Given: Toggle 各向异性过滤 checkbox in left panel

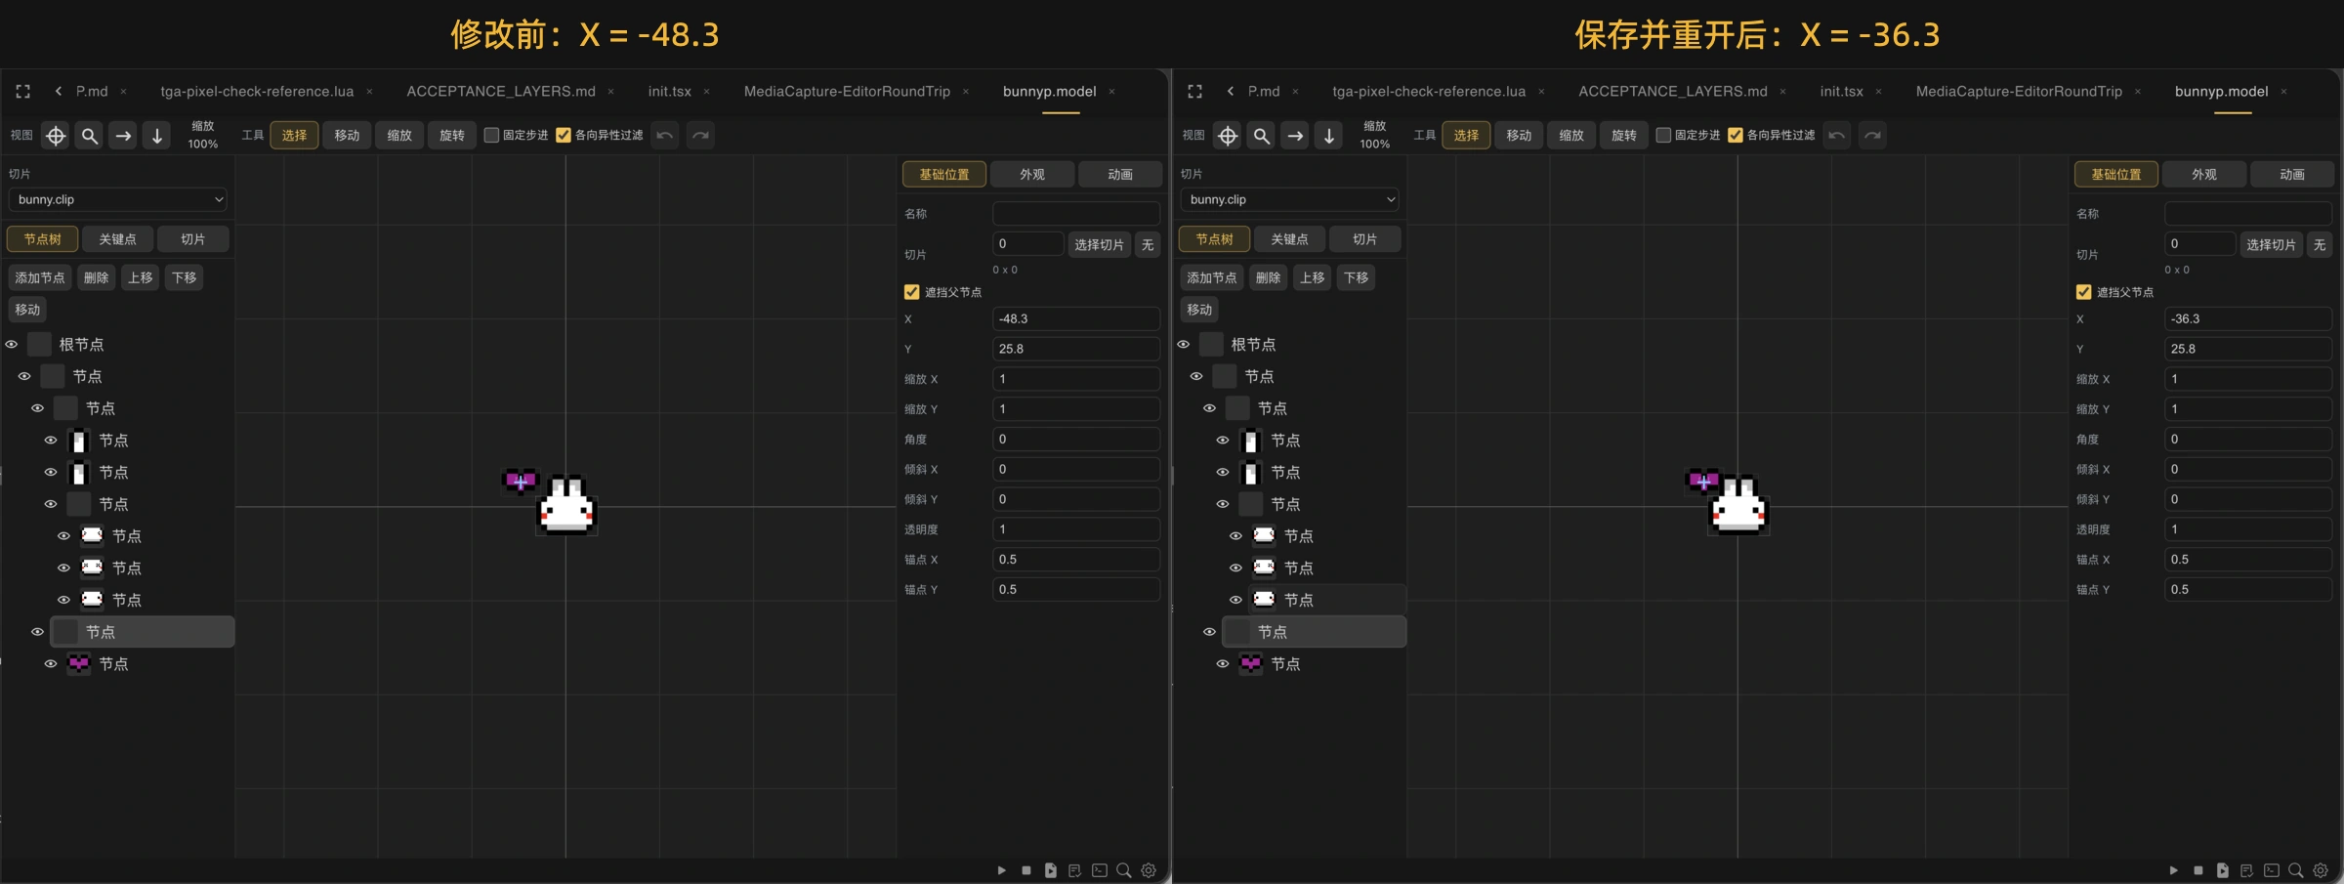Looking at the screenshot, I should tap(564, 135).
